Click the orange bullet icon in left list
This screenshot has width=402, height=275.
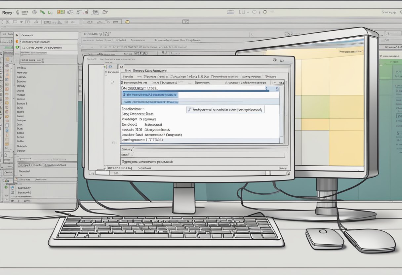point(17,42)
